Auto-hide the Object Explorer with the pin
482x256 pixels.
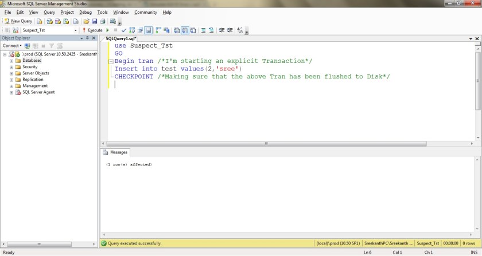tap(88, 38)
